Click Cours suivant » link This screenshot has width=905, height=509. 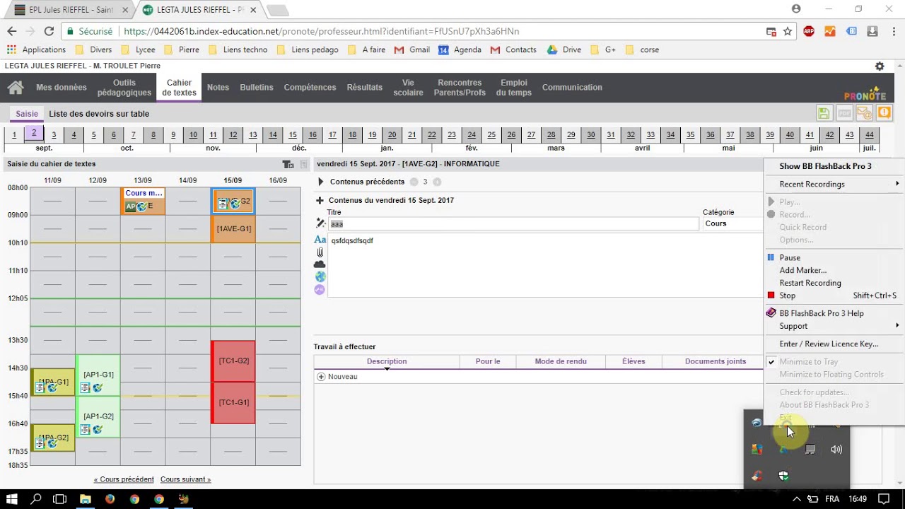[185, 479]
